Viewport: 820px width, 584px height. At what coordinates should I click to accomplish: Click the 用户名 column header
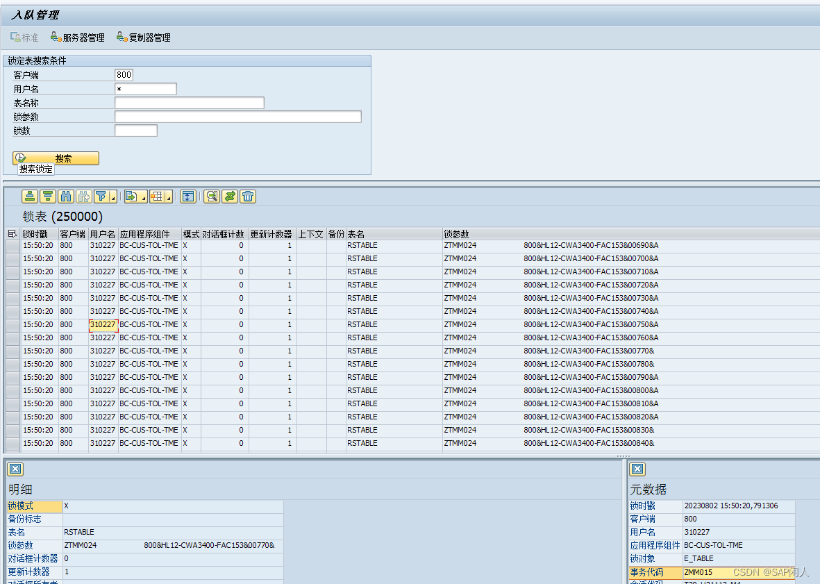tap(103, 234)
